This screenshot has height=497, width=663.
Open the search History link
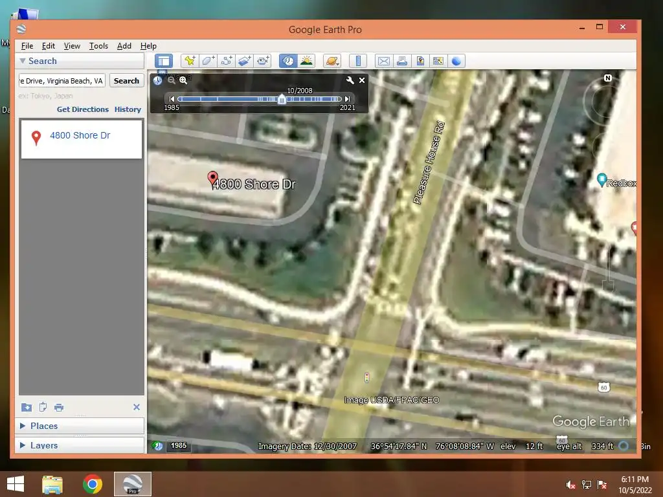pyautogui.click(x=128, y=109)
